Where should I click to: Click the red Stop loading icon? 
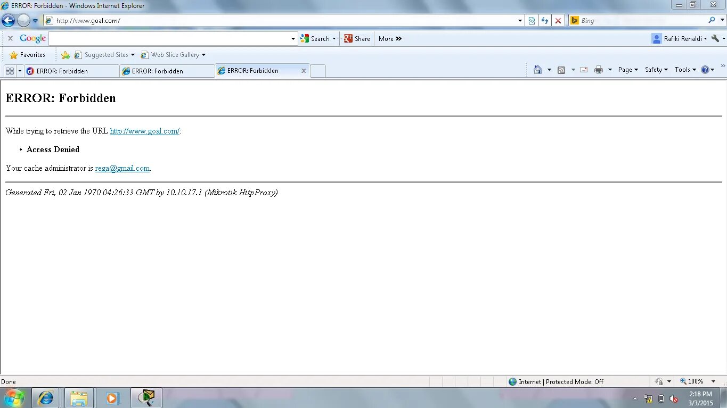click(558, 21)
